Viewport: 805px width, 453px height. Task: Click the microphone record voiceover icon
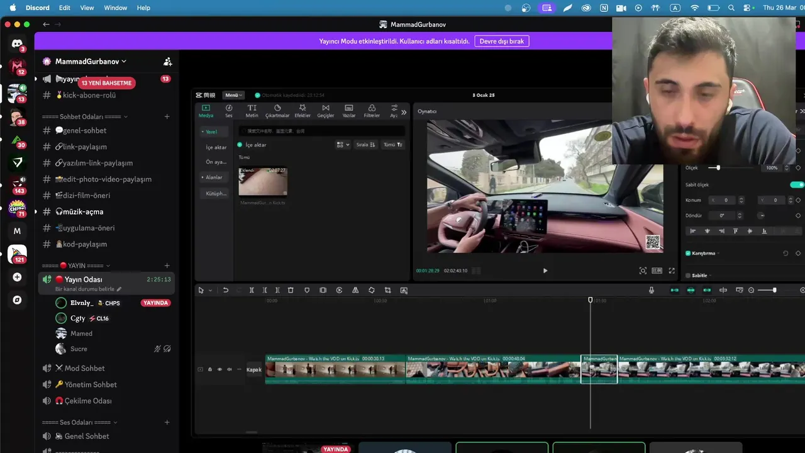click(652, 290)
